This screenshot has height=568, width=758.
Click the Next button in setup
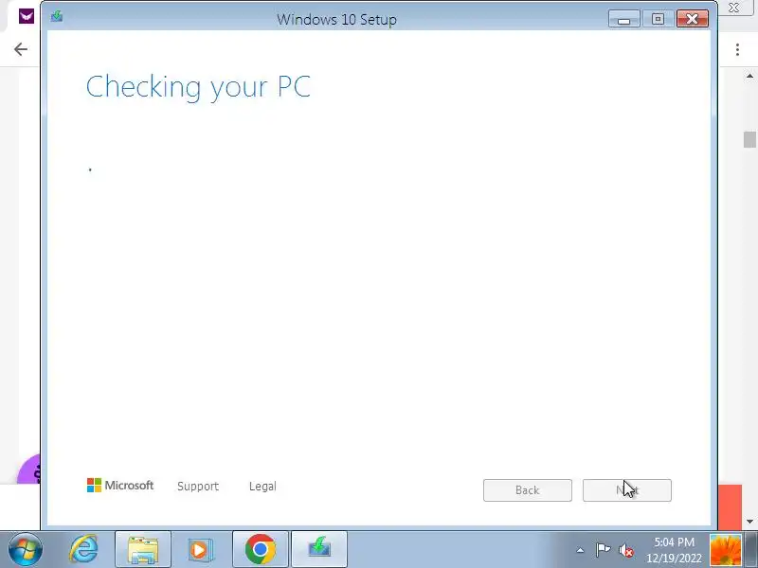click(627, 490)
